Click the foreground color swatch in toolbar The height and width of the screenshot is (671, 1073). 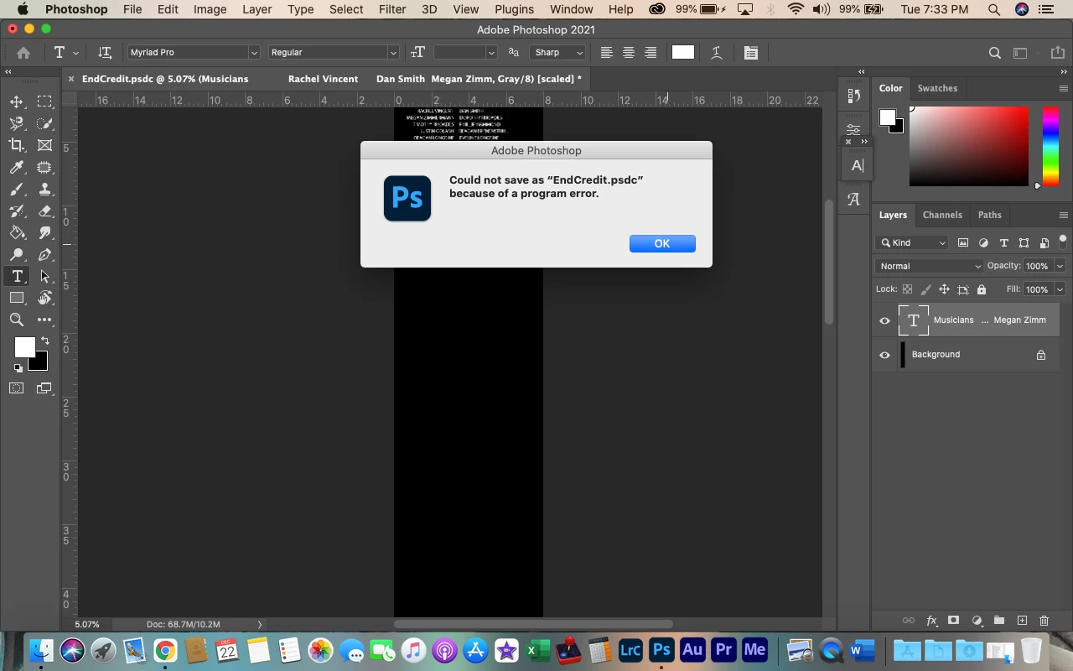click(25, 346)
